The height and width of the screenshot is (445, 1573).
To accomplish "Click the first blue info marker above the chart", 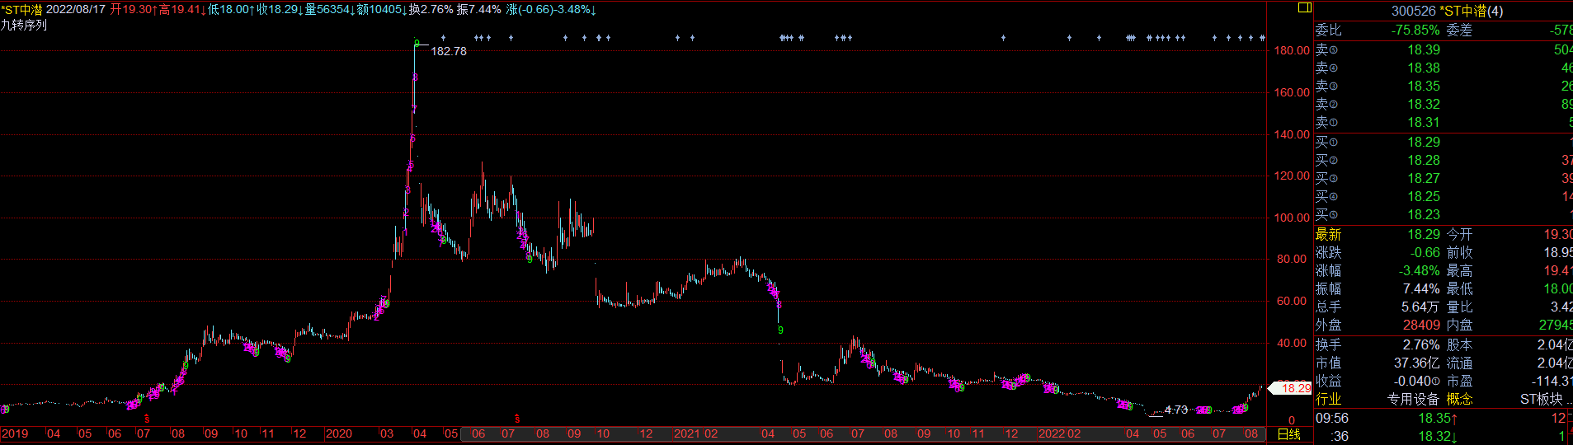I will pos(444,38).
